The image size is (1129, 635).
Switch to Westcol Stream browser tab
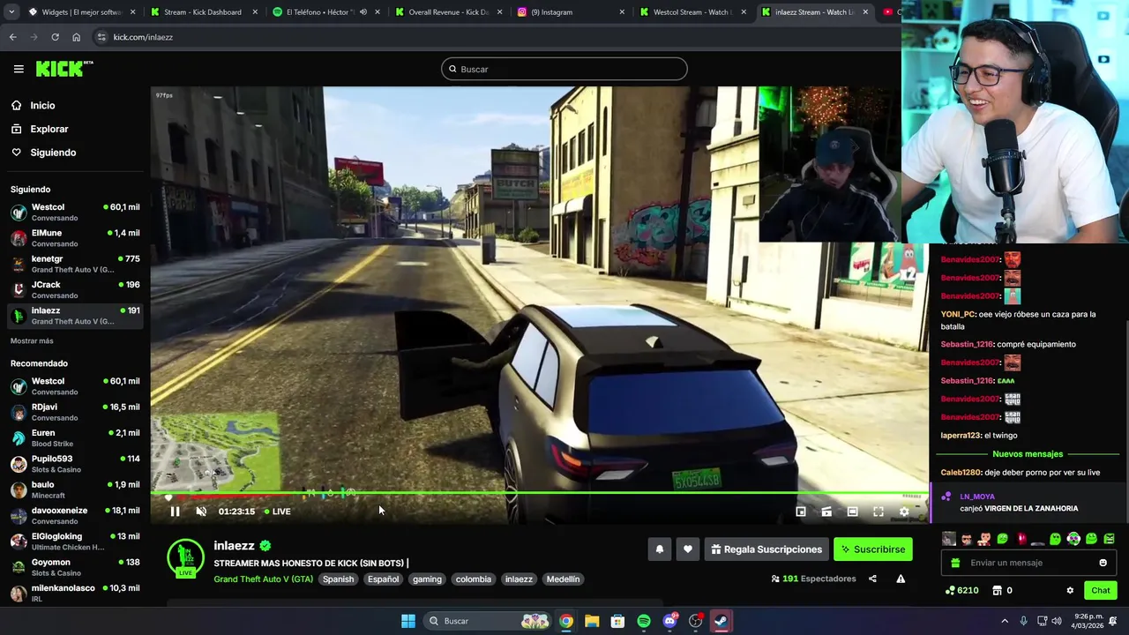pos(691,12)
